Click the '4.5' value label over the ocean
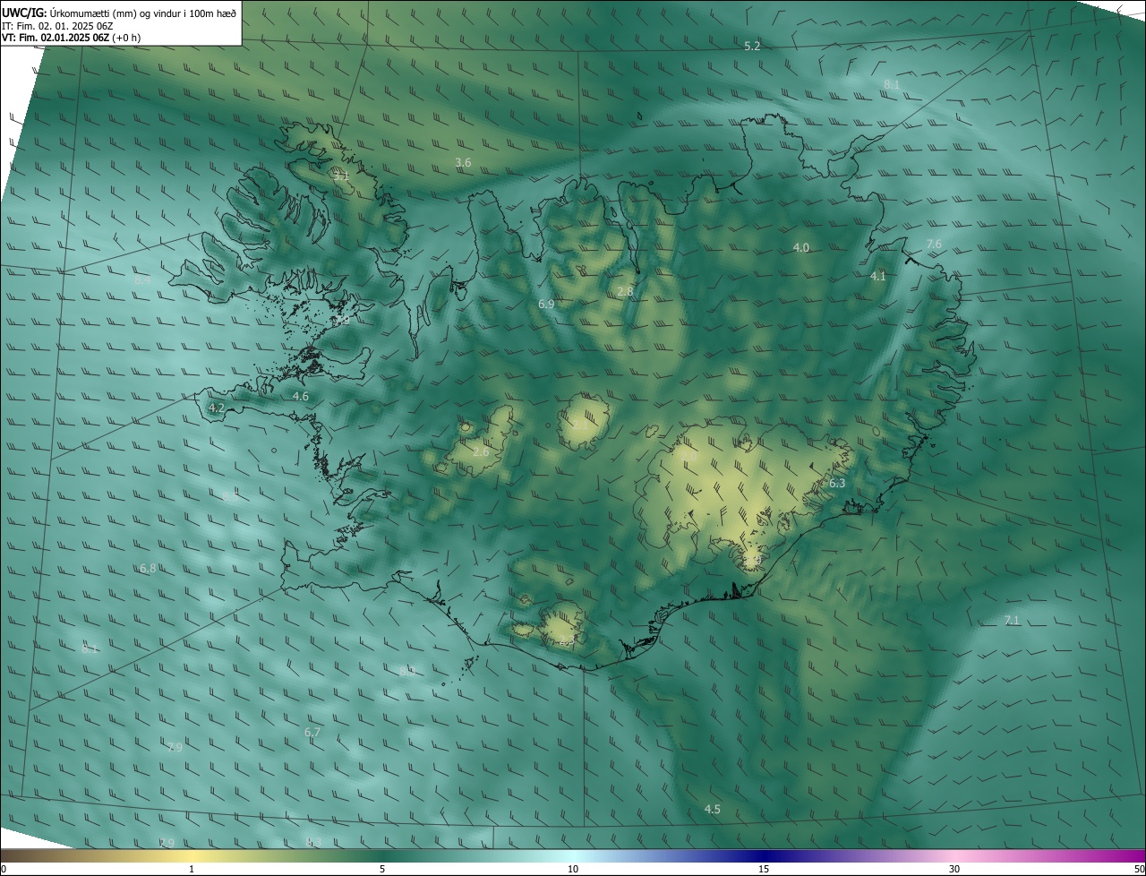 coord(713,809)
